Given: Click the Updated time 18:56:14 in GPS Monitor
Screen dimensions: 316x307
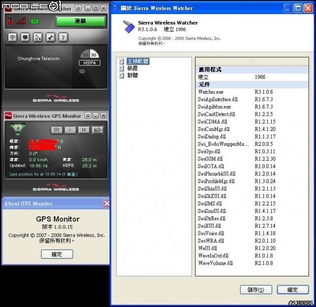Looking at the screenshot, I should tap(39, 166).
